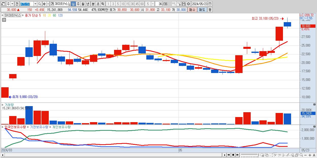The image size is (317, 158).
Task: Click the grid table icon under SK이터닉스 label
Action: (4, 20)
